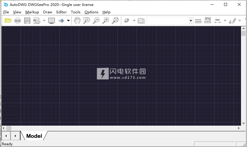Image resolution: width=247 pixels, height=147 pixels.
Task: Expand the layer combo box arrow
Action: 191,21
